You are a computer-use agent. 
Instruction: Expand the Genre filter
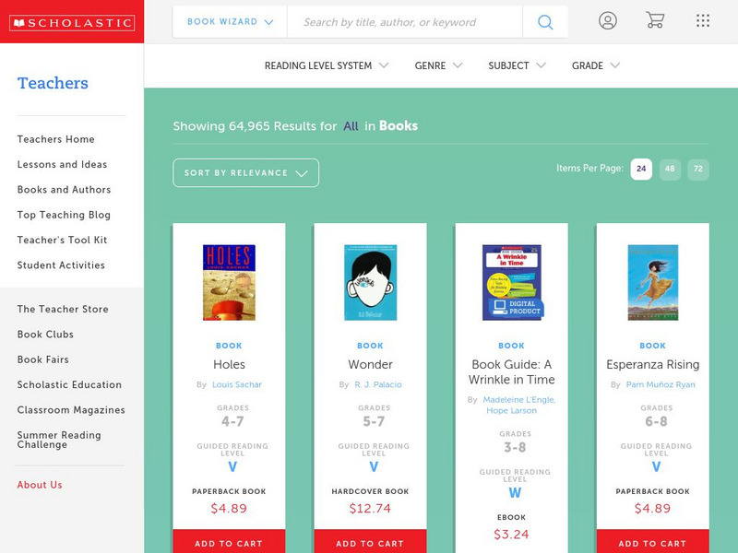tap(438, 65)
